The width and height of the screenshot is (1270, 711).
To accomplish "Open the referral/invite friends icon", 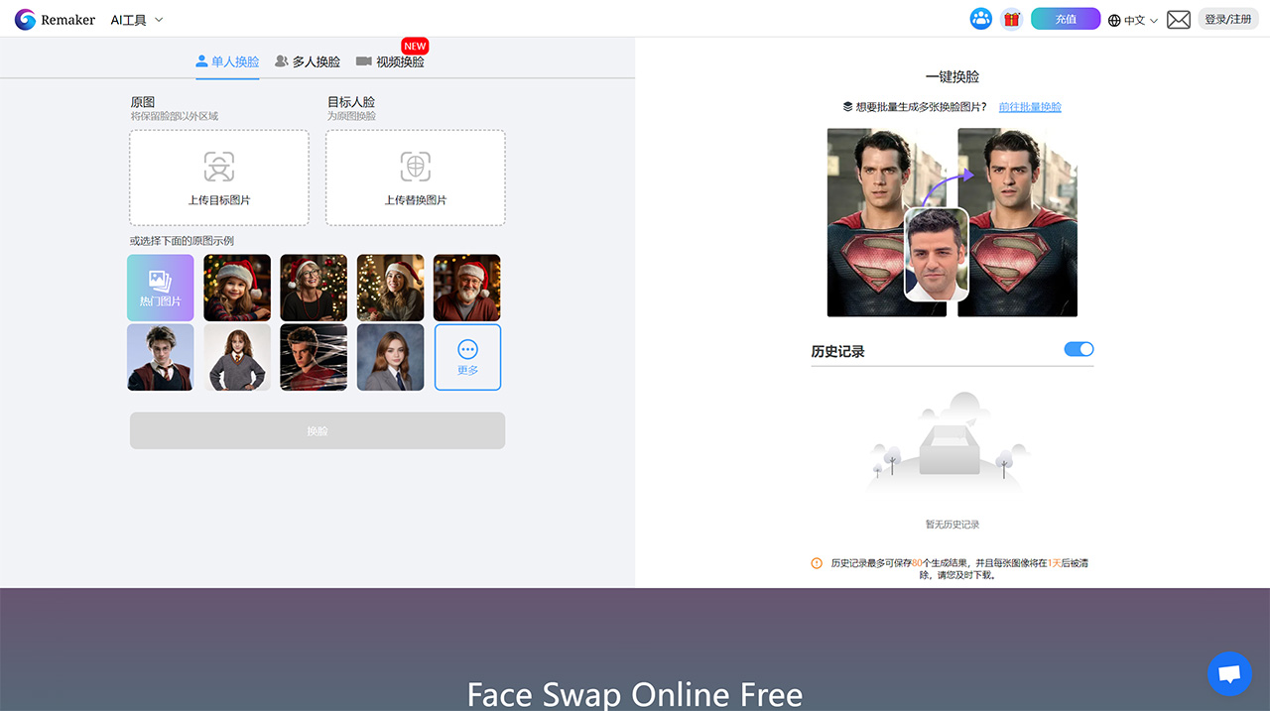I will pyautogui.click(x=980, y=19).
